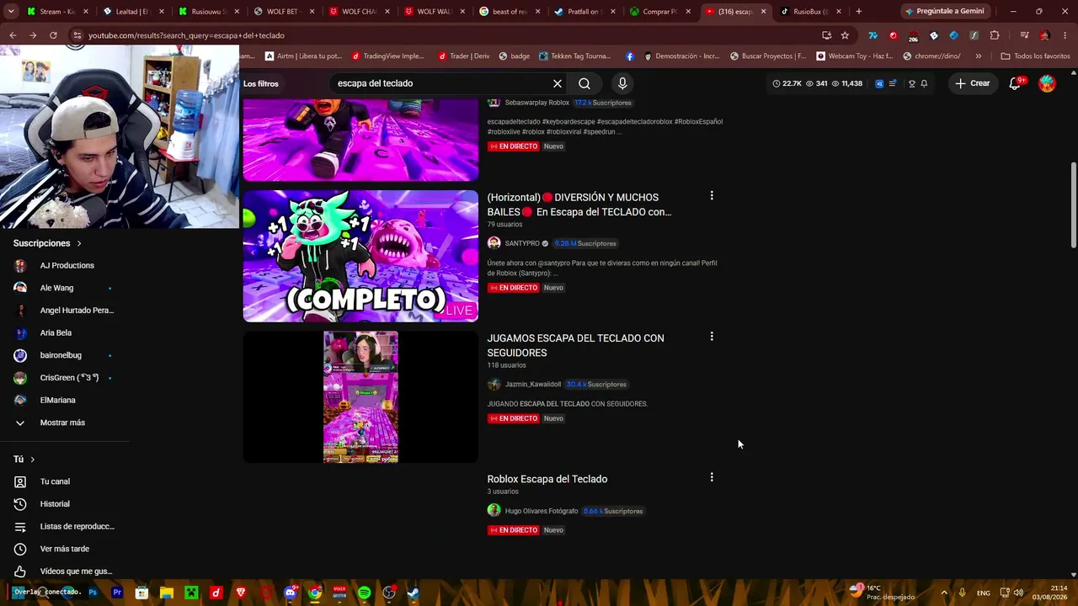Open Los filtros search filters

(x=261, y=83)
